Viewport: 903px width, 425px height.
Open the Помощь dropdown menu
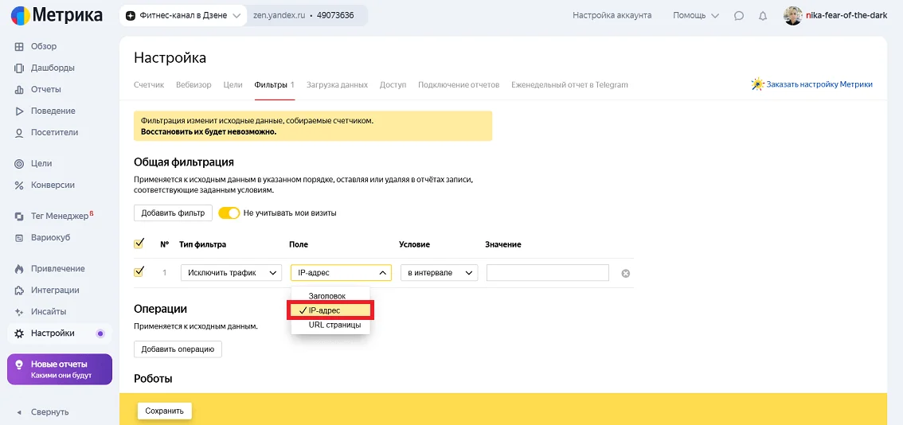pos(695,16)
